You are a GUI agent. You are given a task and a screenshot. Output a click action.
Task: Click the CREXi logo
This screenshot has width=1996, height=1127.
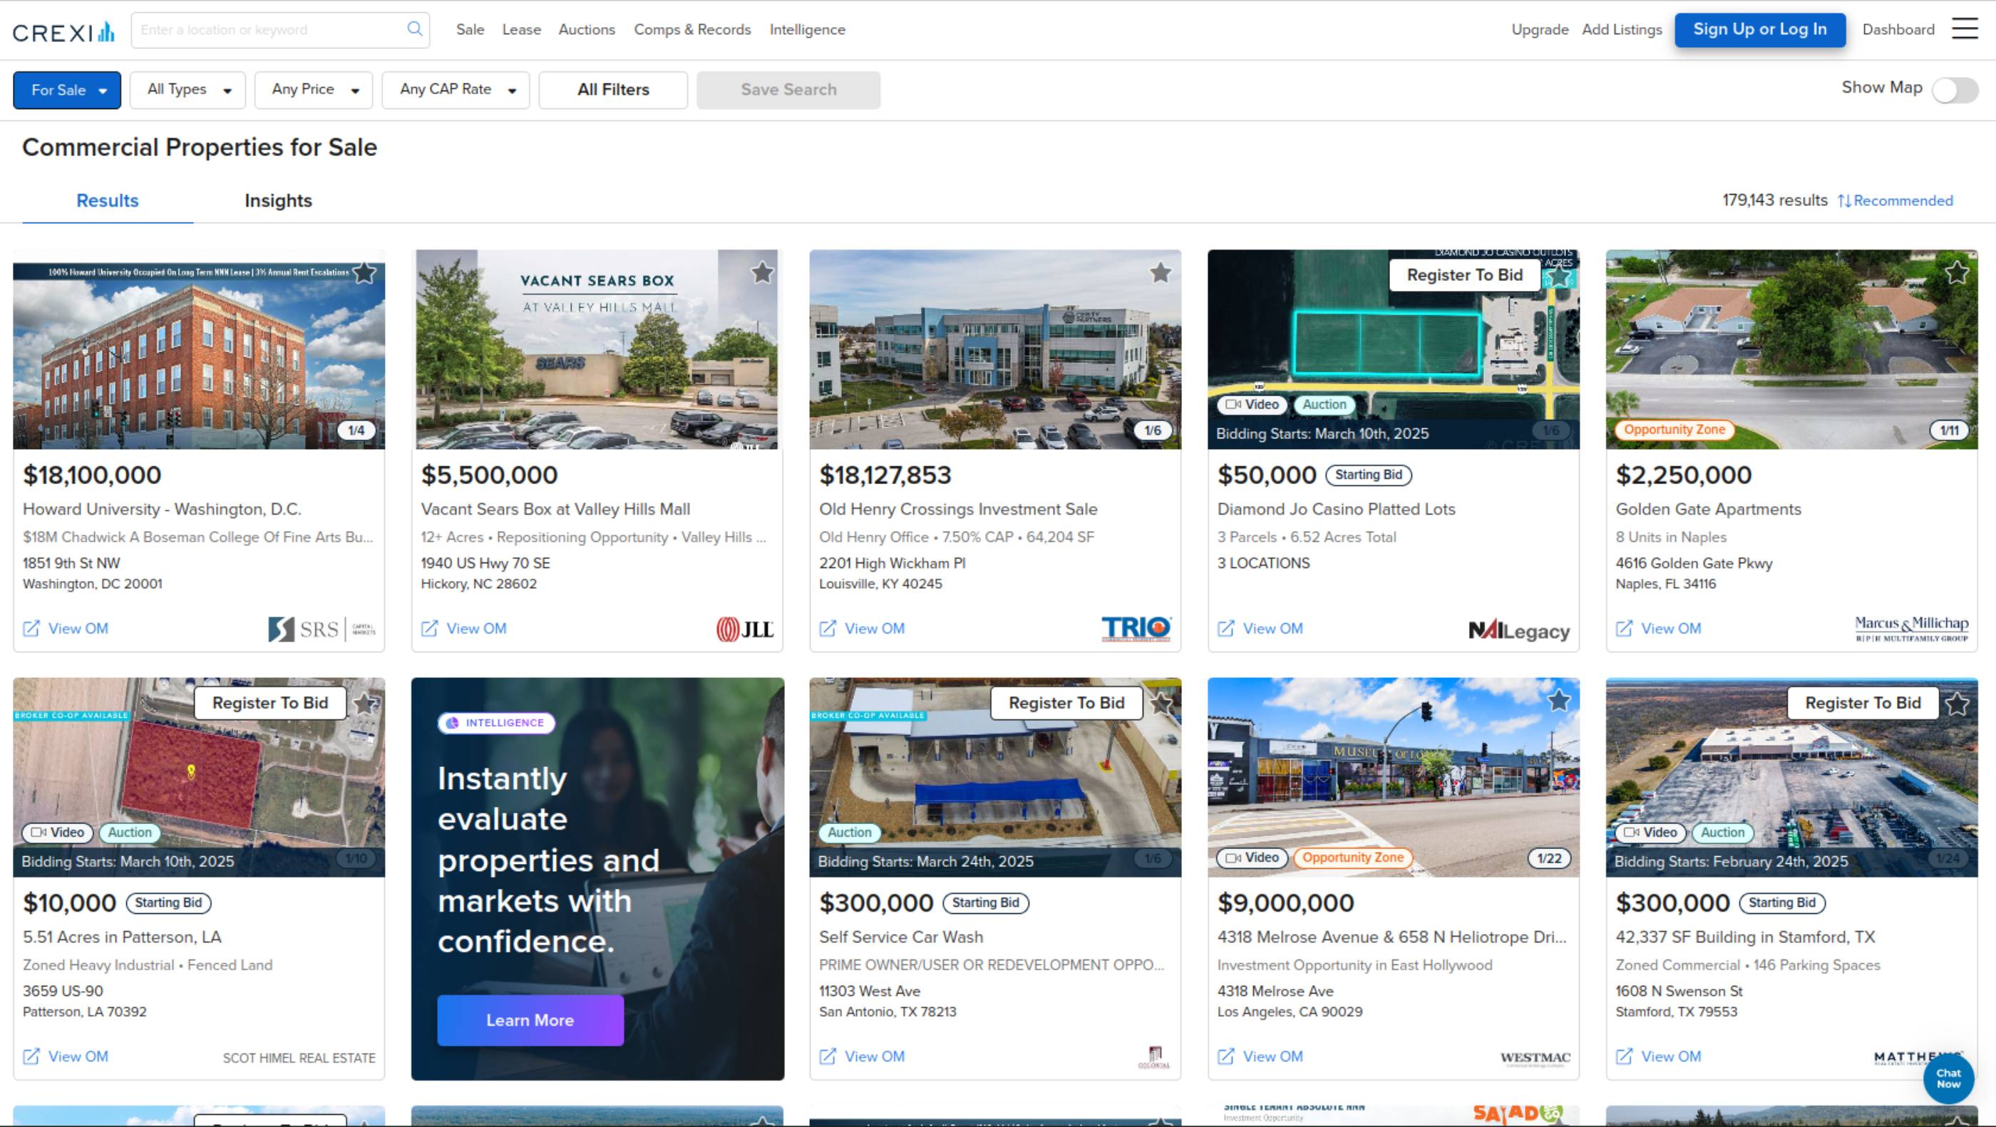click(x=63, y=31)
